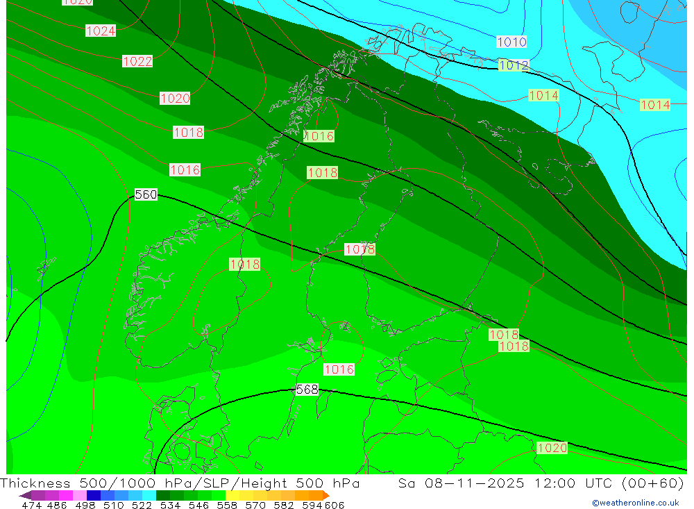Viewport: 694px width, 509px height.
Task: Click the 1024 isobar label
Action: [101, 31]
